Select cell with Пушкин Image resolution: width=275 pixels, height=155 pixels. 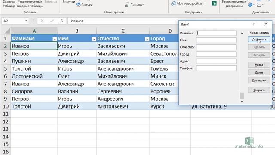coord(34,61)
